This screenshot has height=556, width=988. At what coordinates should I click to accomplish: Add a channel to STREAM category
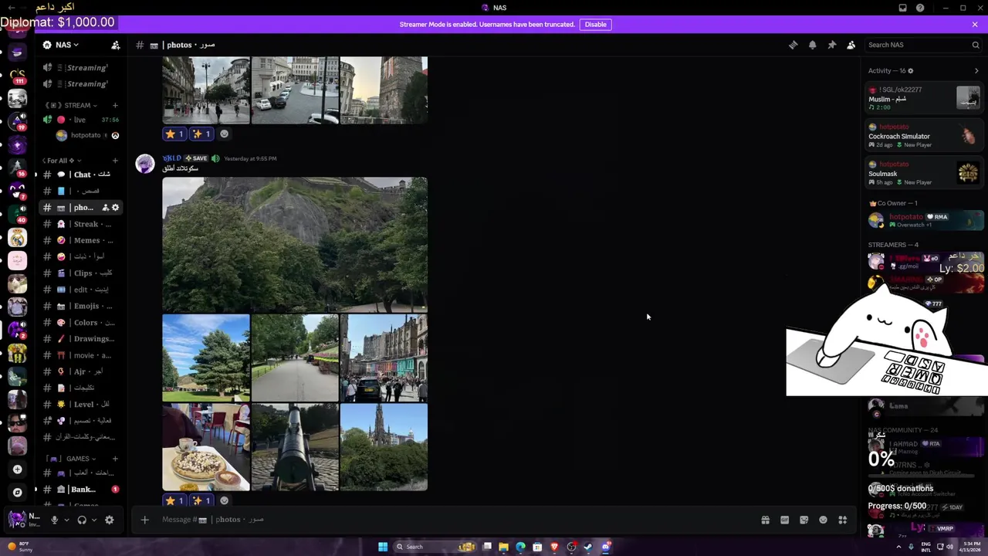tap(115, 105)
